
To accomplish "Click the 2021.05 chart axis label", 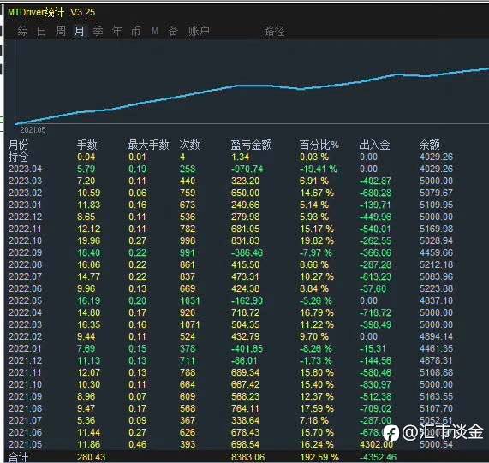I will (x=33, y=130).
